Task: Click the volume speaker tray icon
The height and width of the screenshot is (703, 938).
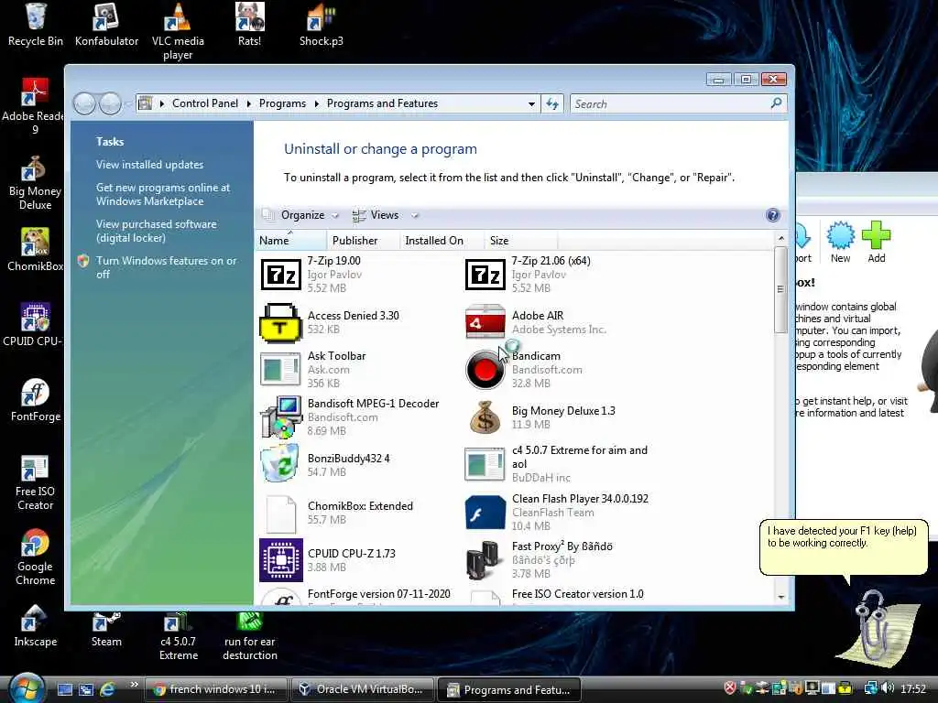Action: [887, 688]
